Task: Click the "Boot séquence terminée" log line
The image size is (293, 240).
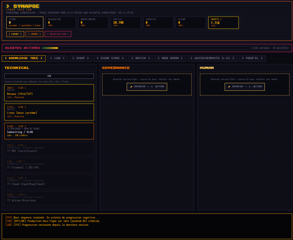Action: 52,218
